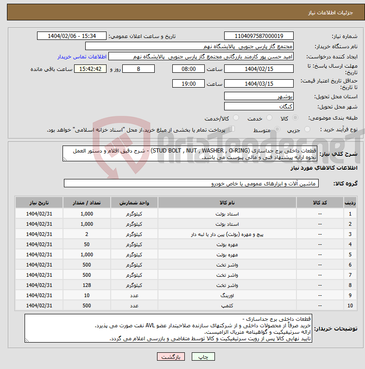The height and width of the screenshot is (369, 365).
Task: Click the resize handle of description textarea
Action: coord(65,159)
